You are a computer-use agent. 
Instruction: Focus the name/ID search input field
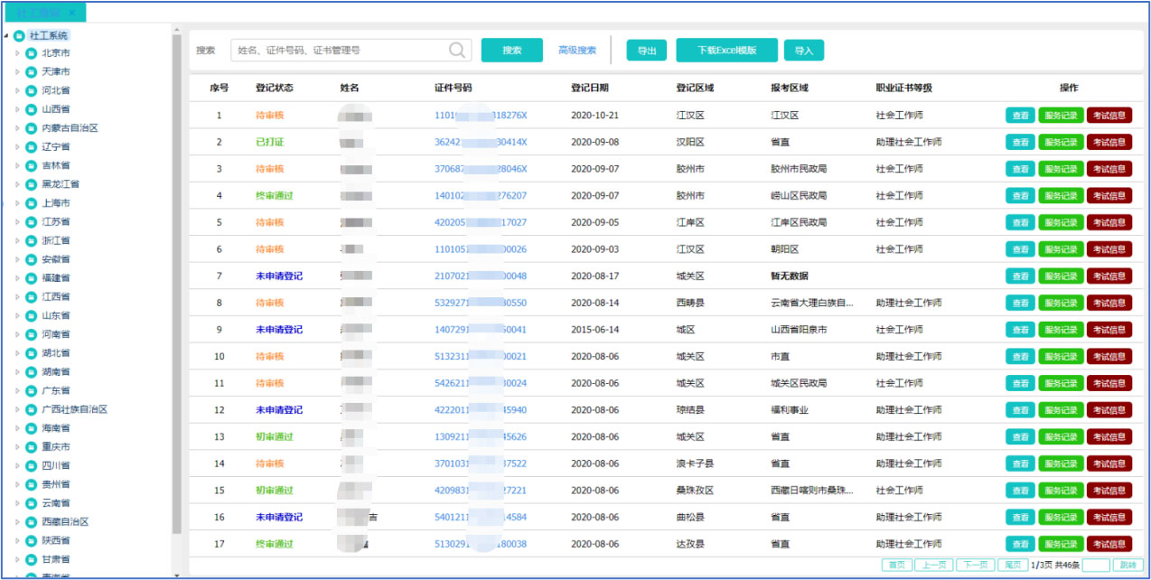tap(351, 51)
